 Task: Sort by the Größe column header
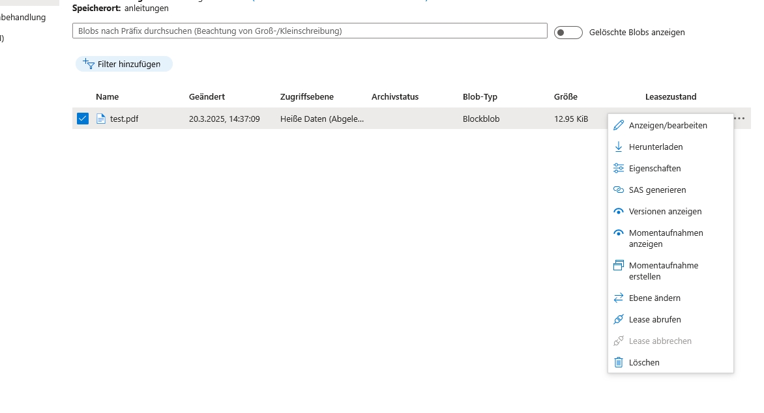click(565, 96)
